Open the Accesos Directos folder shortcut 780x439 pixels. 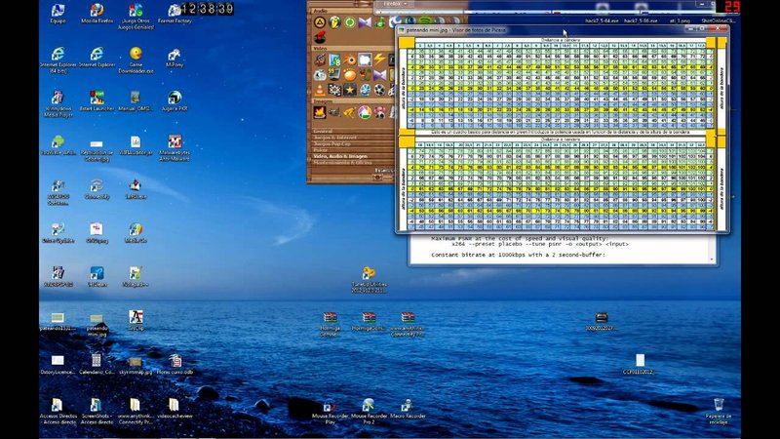tap(58, 412)
